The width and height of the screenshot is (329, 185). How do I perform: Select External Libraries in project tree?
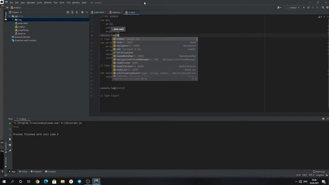21,37
